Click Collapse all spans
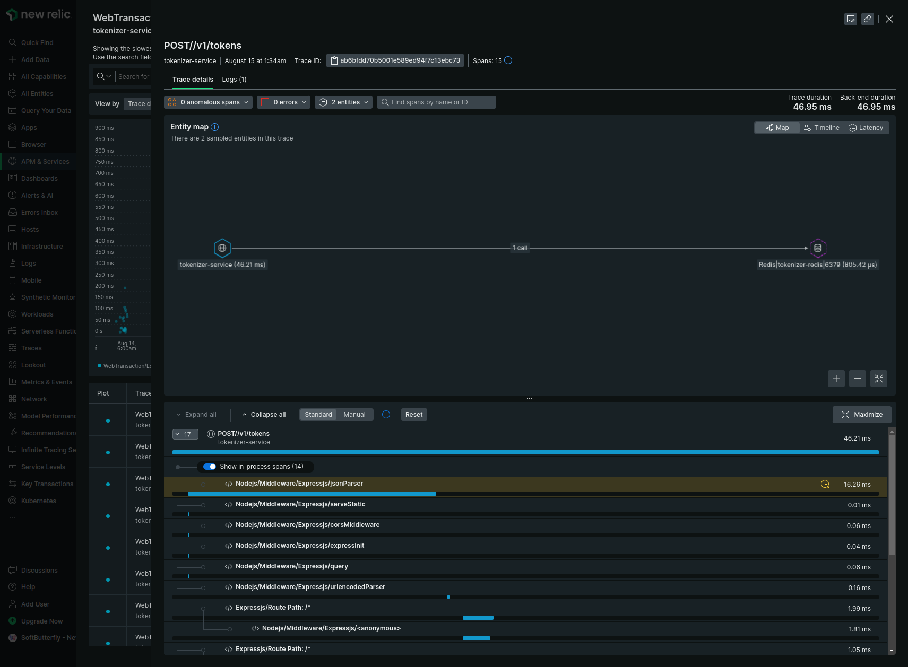The width and height of the screenshot is (908, 667). click(x=264, y=415)
